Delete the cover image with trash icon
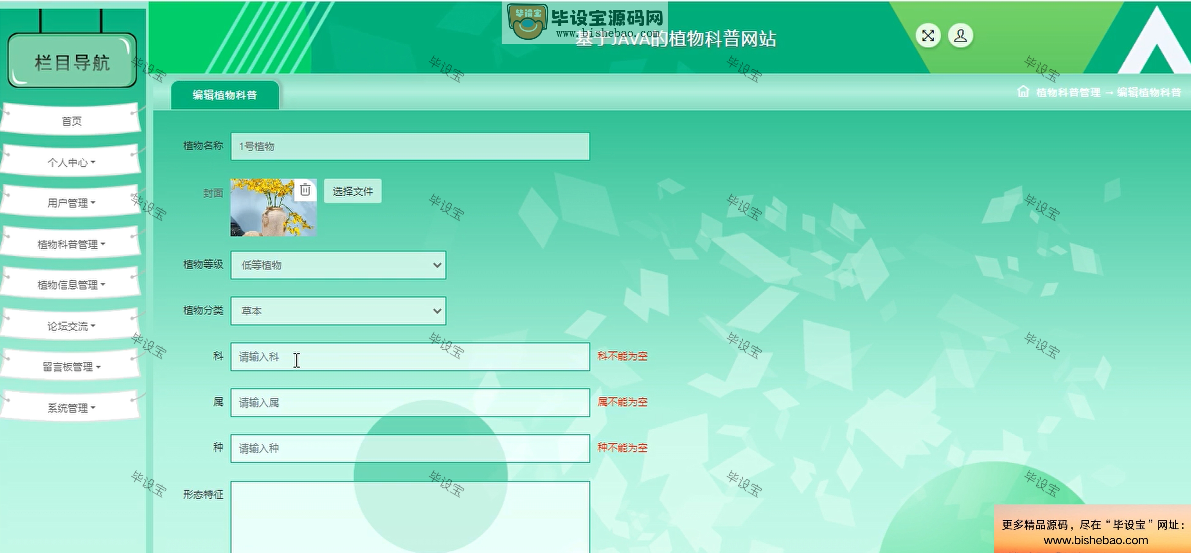The width and height of the screenshot is (1191, 553). pos(305,189)
